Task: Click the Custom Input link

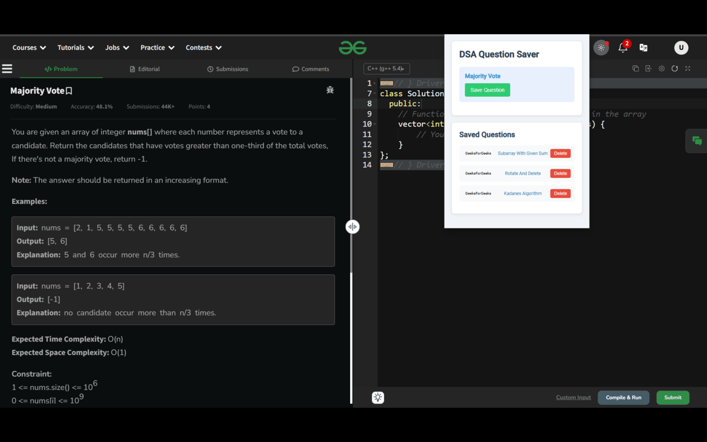Action: tap(573, 397)
